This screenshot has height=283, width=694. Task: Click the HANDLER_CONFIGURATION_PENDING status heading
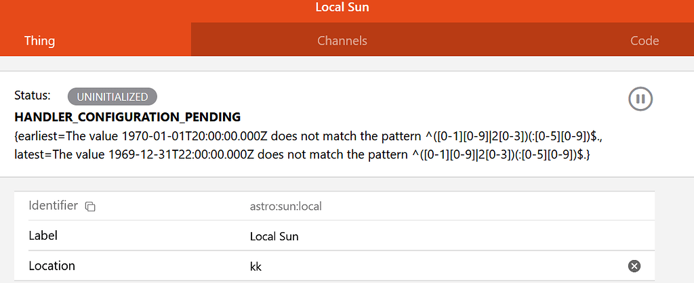click(x=127, y=116)
